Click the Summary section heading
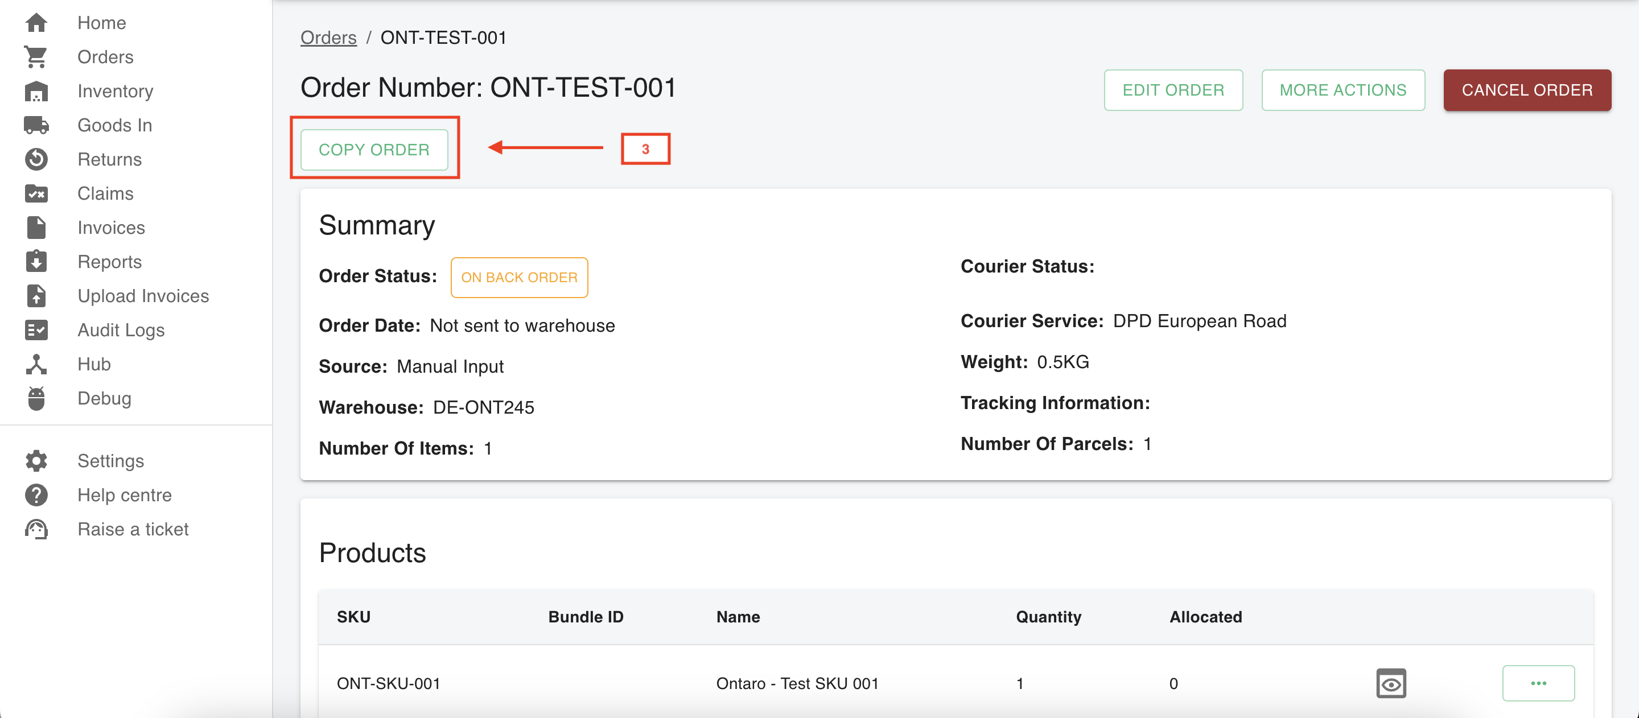 (377, 226)
